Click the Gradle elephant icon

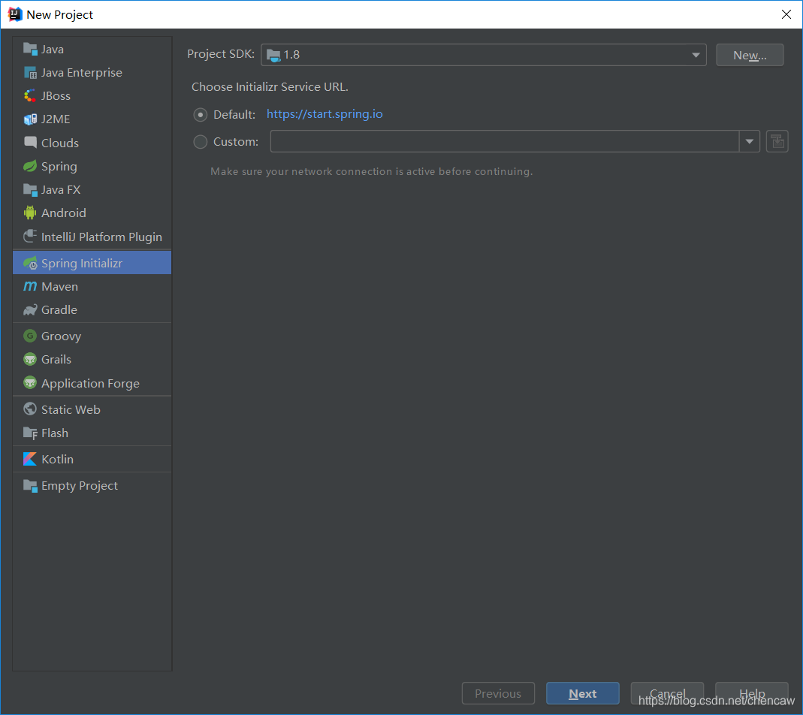[x=30, y=310]
